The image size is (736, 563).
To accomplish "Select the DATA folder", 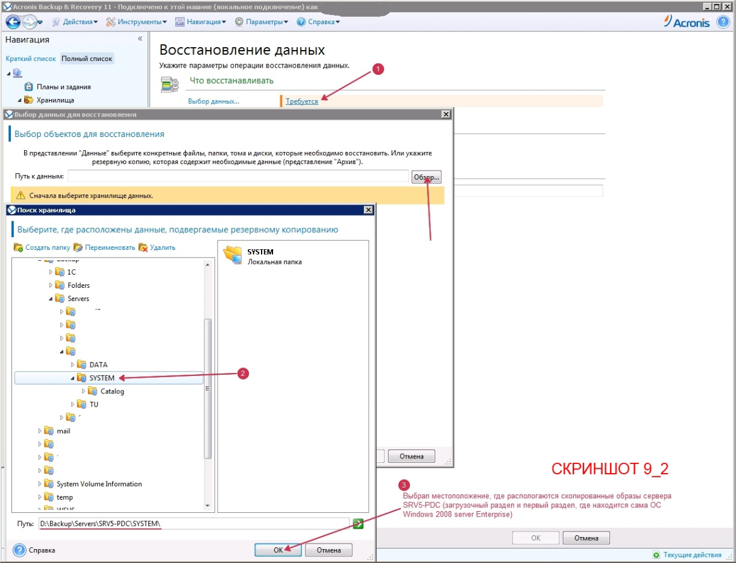I will [98, 365].
